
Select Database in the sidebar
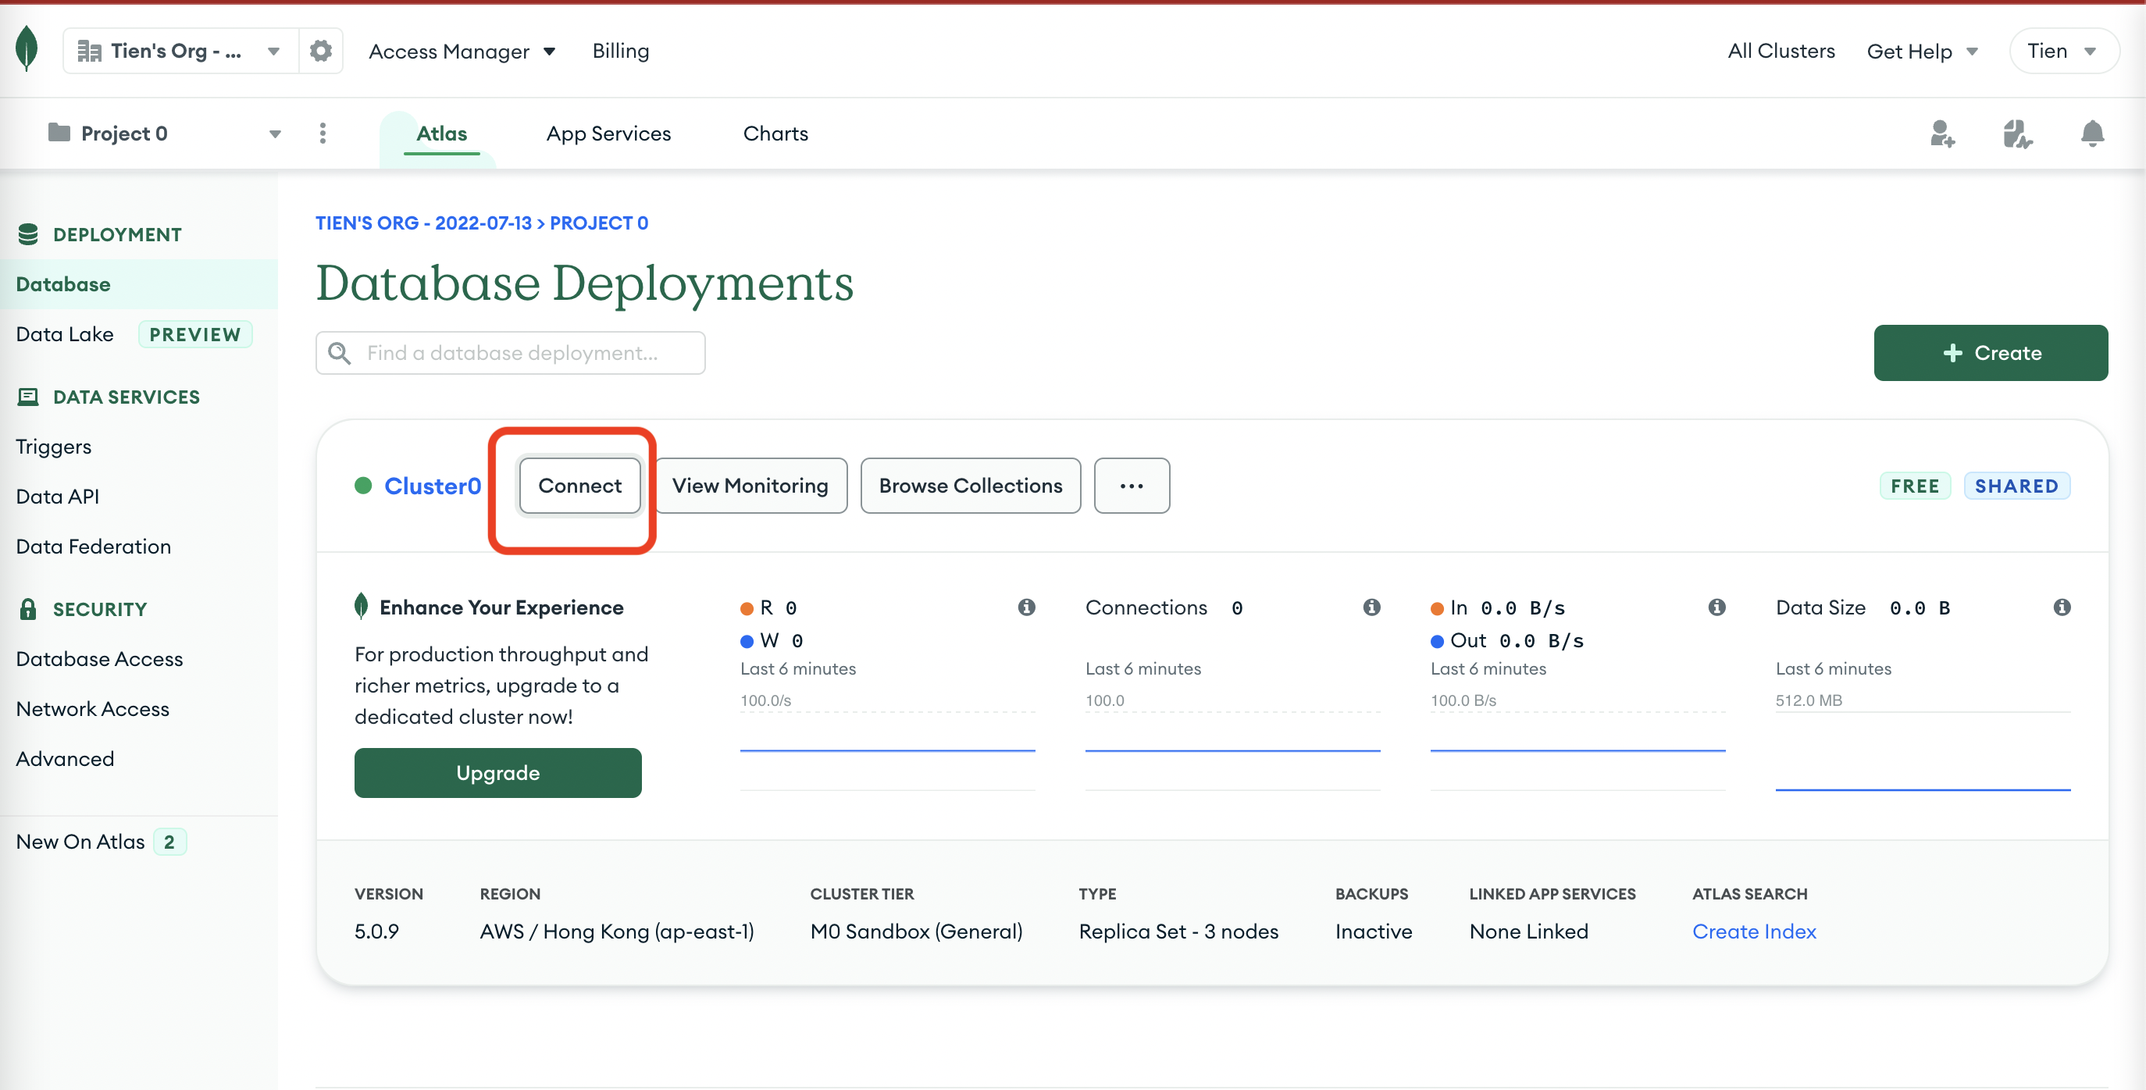tap(138, 284)
